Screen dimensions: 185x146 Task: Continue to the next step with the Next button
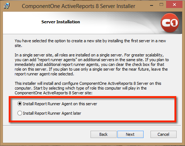coord(130,134)
